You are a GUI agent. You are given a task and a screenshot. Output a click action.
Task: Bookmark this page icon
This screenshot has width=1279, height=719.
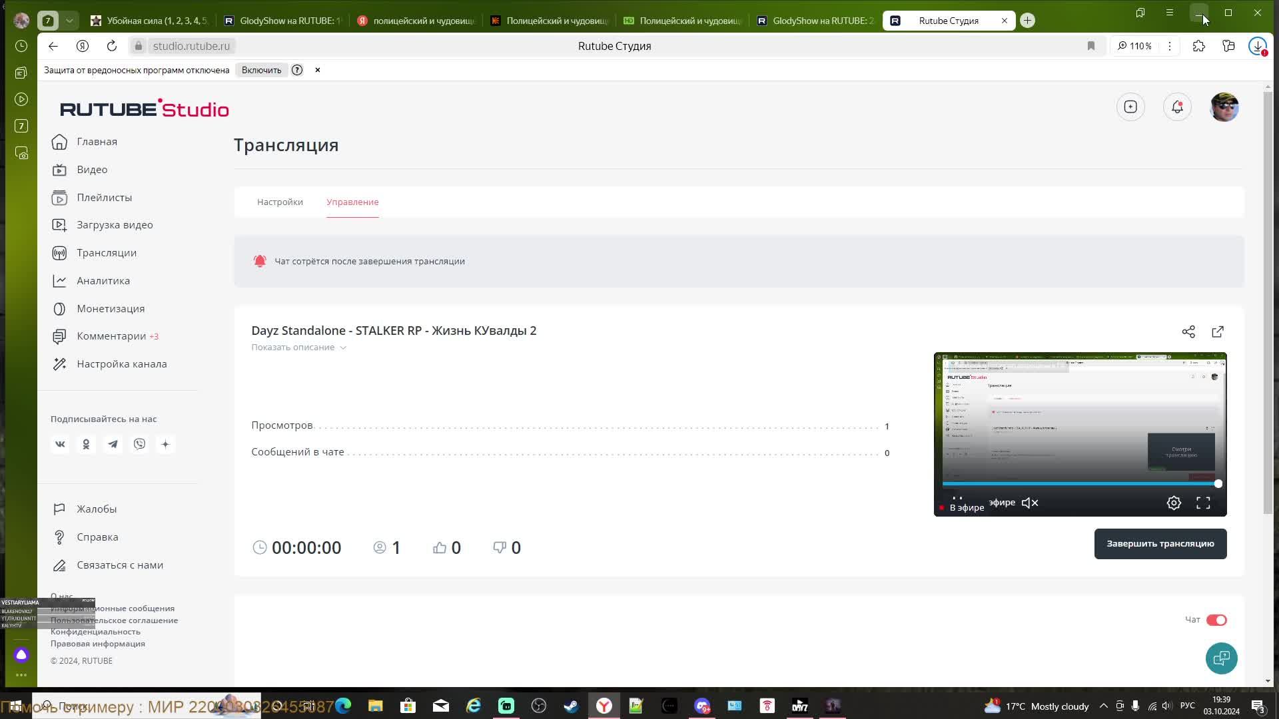[x=1091, y=46]
